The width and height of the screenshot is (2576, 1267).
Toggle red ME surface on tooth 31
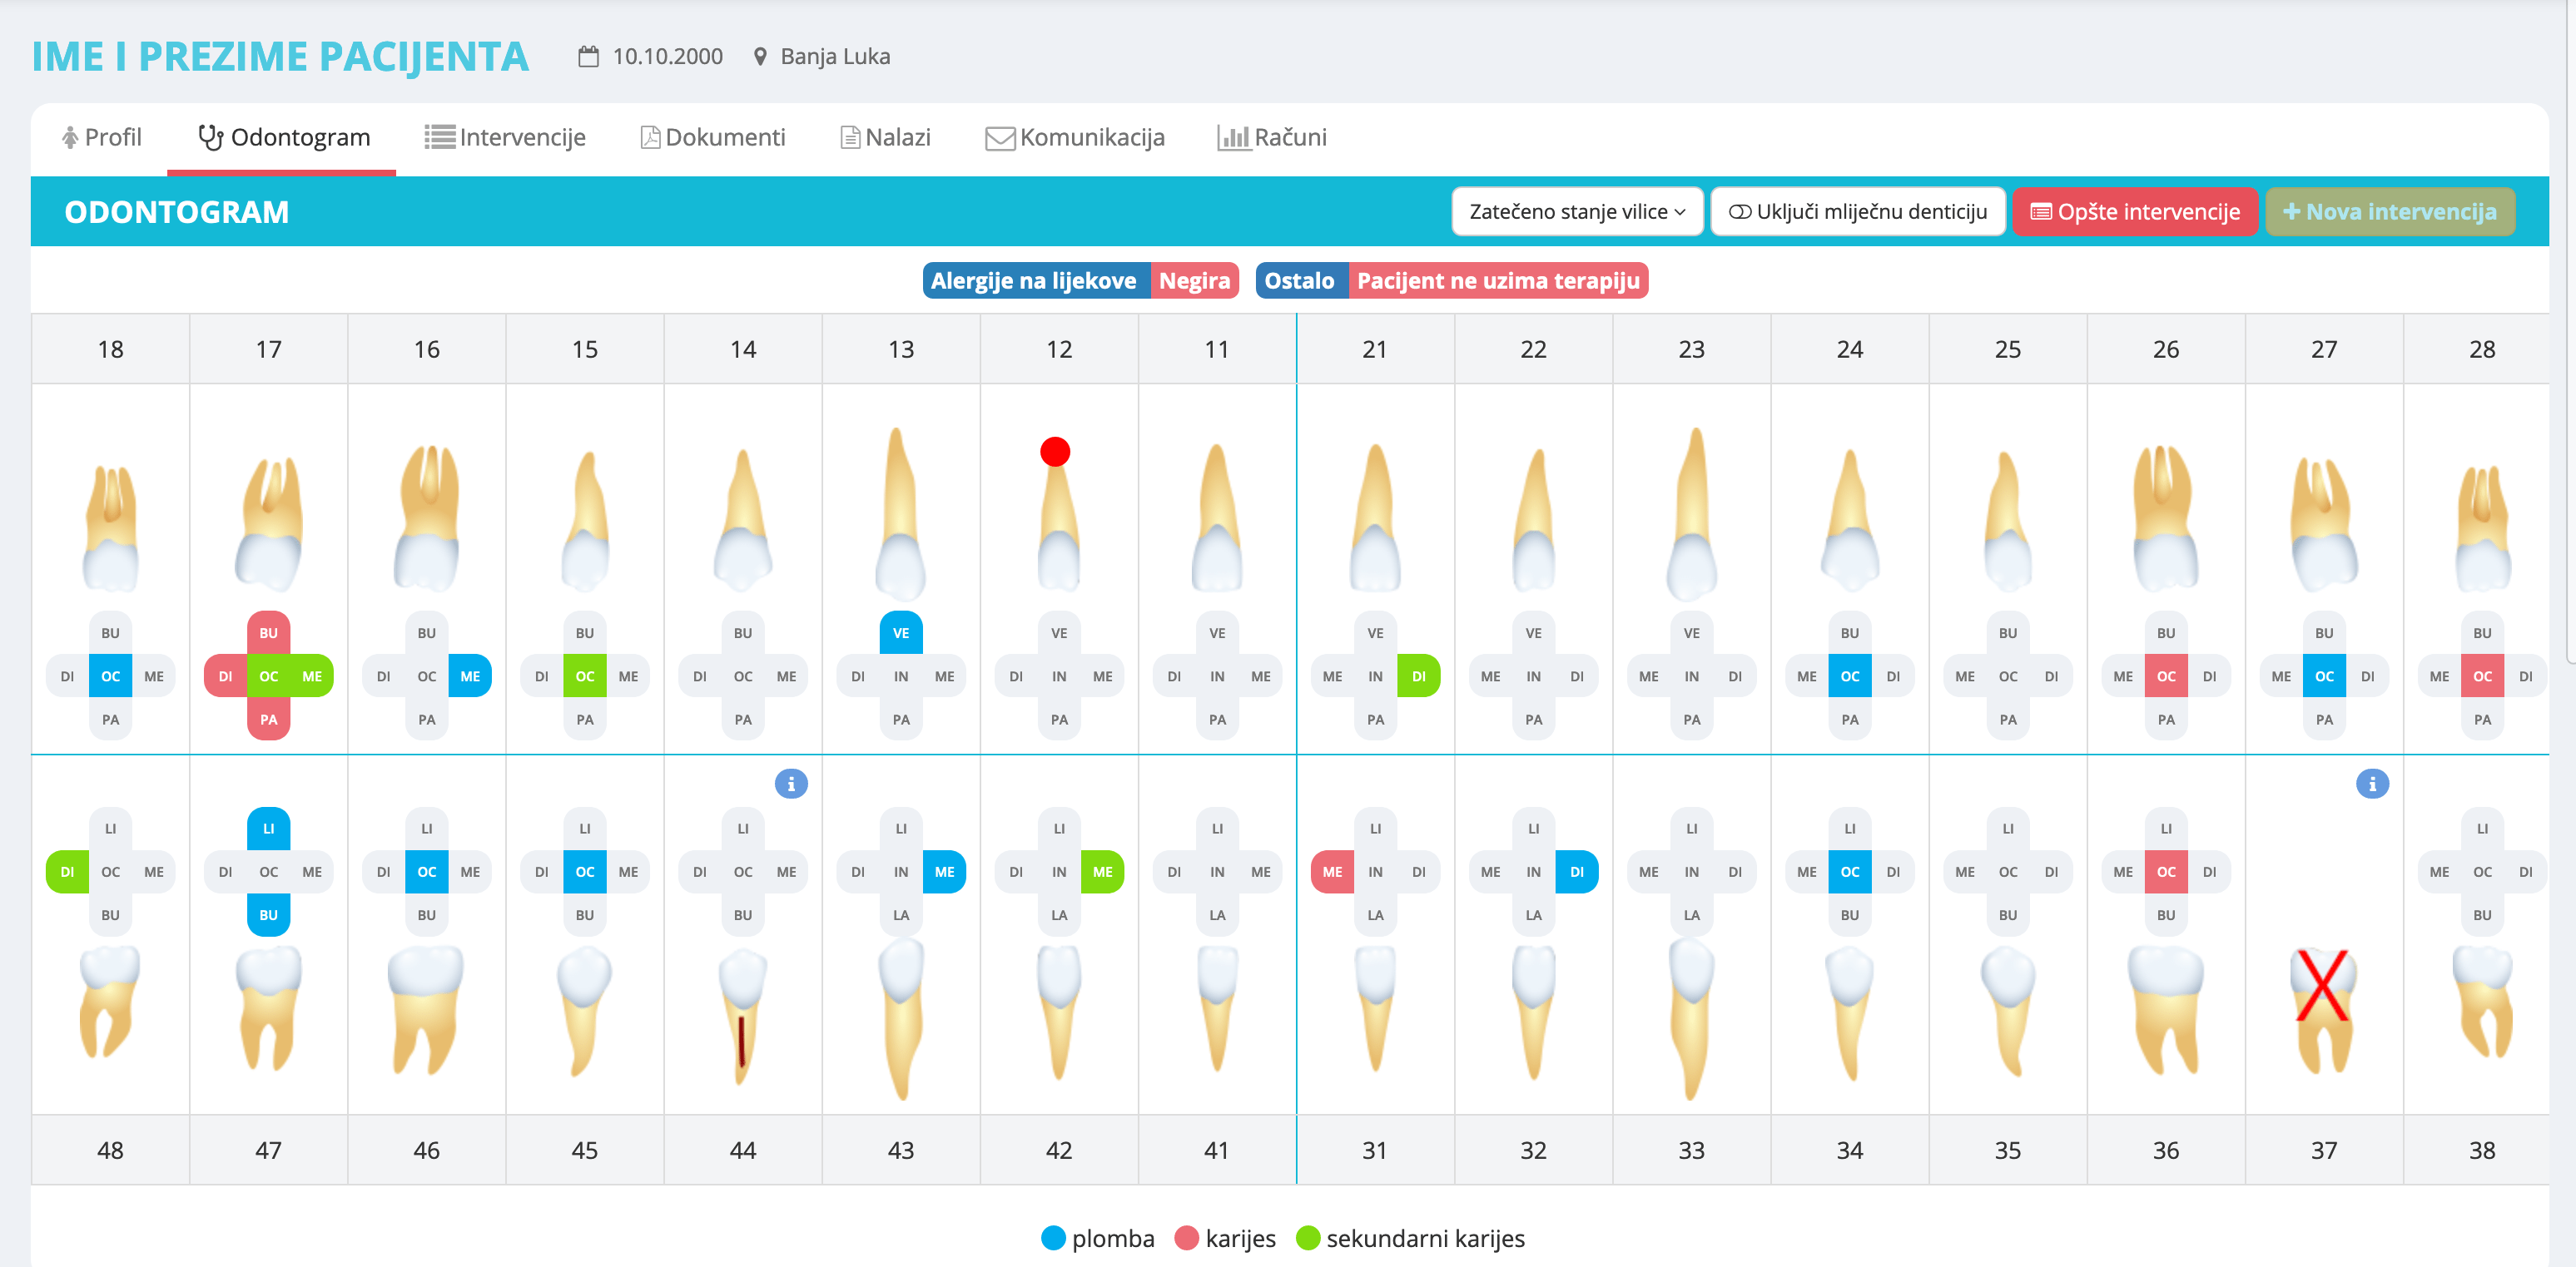click(x=1332, y=873)
